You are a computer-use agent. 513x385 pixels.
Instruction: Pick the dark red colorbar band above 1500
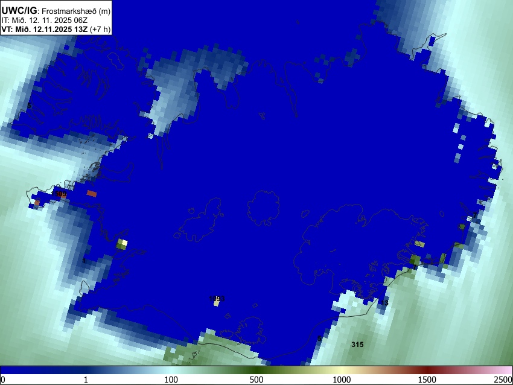point(427,370)
